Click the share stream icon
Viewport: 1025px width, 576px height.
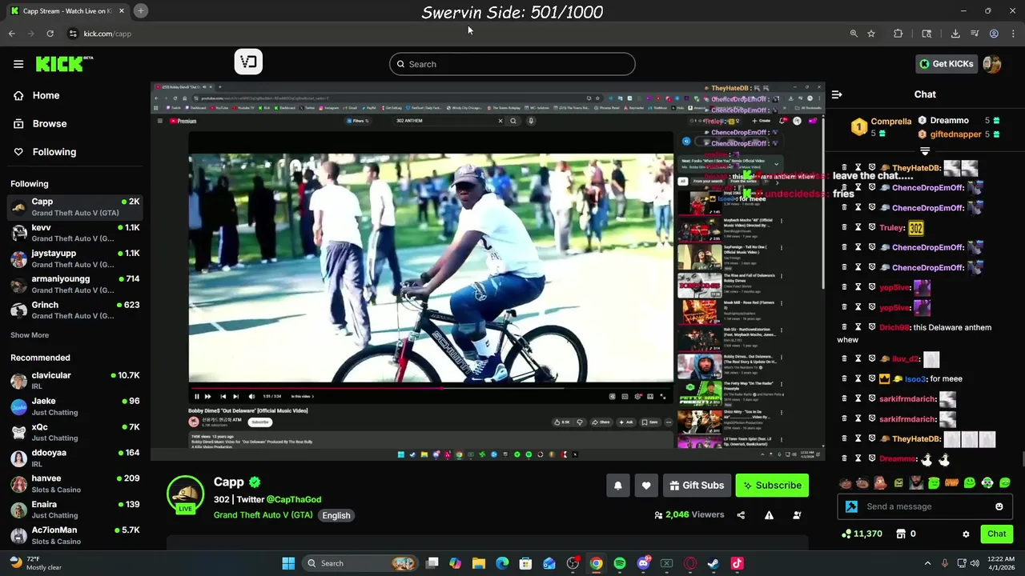coord(741,515)
